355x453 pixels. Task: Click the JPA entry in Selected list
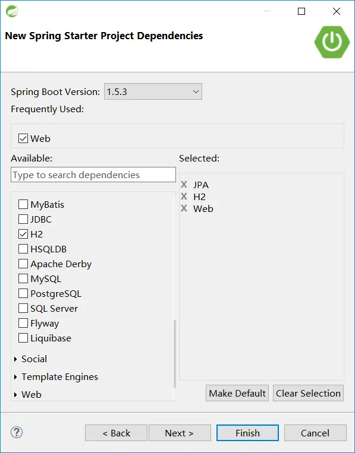click(x=201, y=185)
